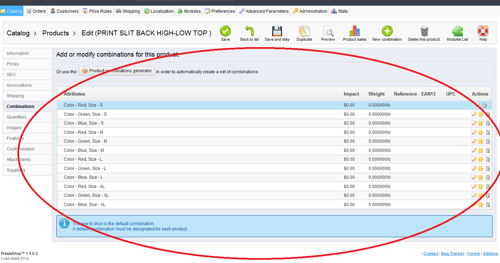The height and width of the screenshot is (263, 500).
Task: Delete the Color - Green, Size - L combination
Action: tap(488, 168)
